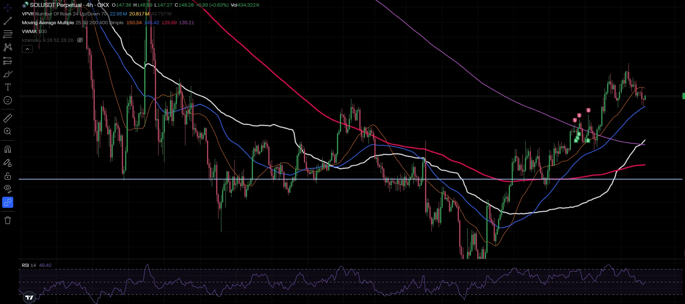Toggle the highlighted drawing sync link
The height and width of the screenshot is (304, 685).
pos(8,202)
